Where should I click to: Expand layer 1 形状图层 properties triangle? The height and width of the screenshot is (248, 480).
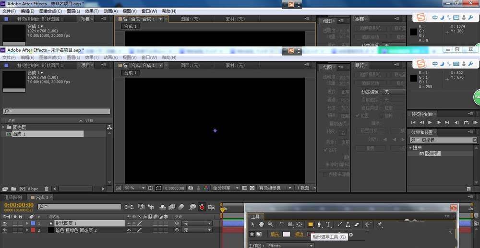[x=27, y=224]
